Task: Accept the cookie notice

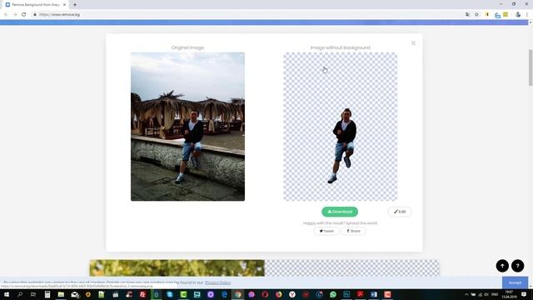Action: 515,282
